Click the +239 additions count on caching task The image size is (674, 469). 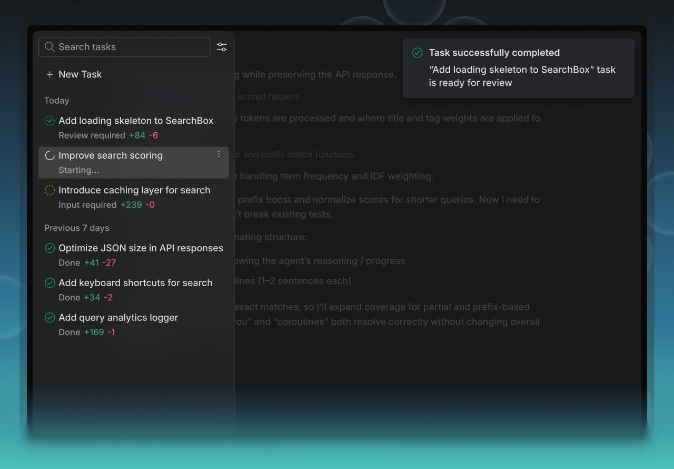(128, 204)
